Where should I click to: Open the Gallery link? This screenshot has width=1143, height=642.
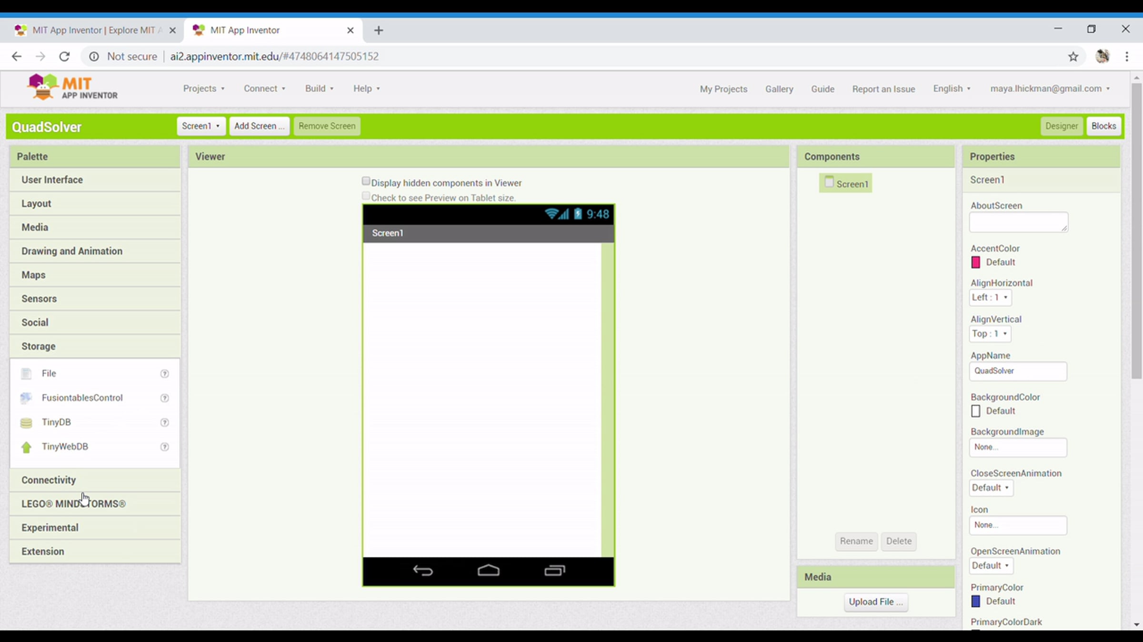[779, 89]
